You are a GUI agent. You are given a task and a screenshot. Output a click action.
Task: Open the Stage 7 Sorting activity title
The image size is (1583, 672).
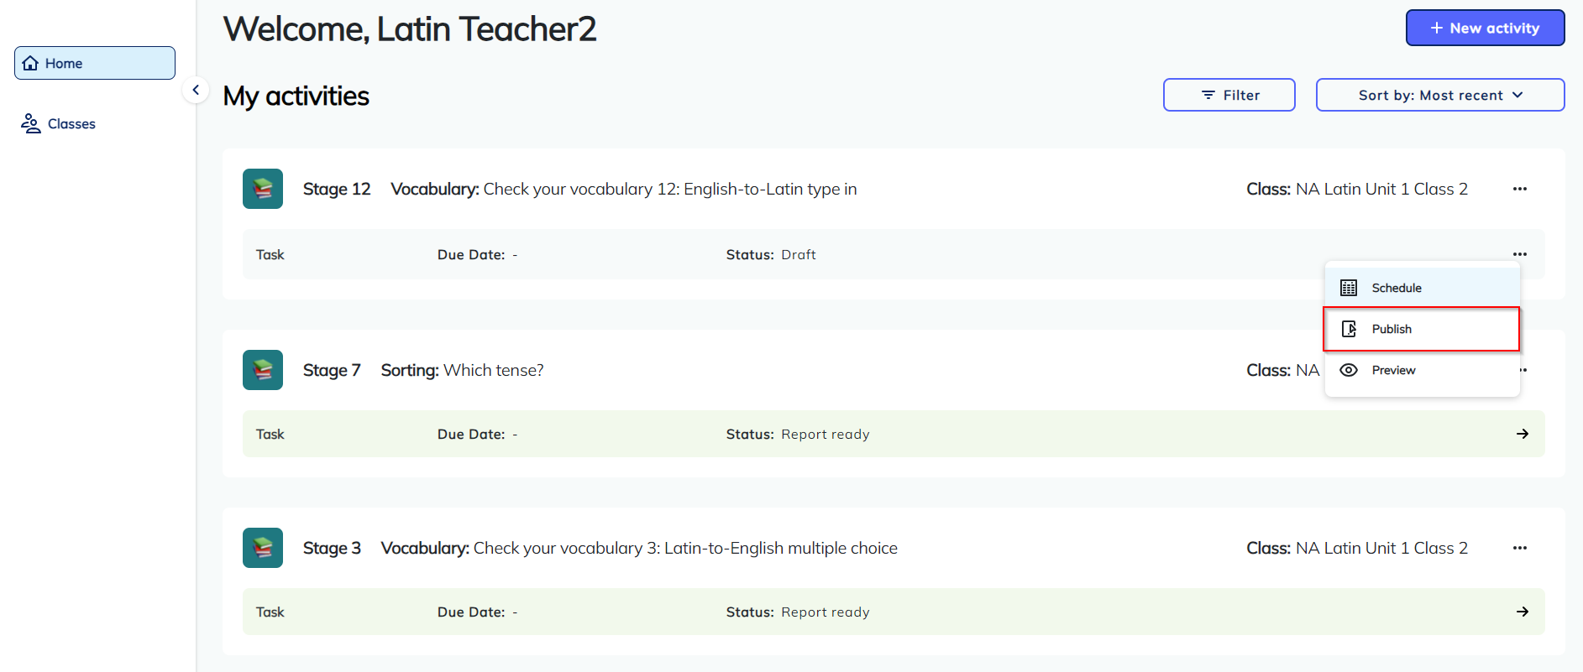coord(462,370)
